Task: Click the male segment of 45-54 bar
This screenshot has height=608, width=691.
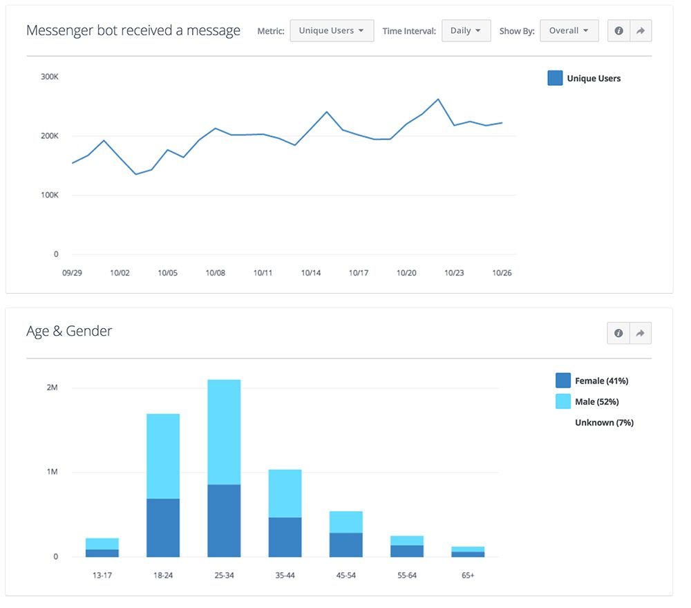Action: (x=345, y=522)
